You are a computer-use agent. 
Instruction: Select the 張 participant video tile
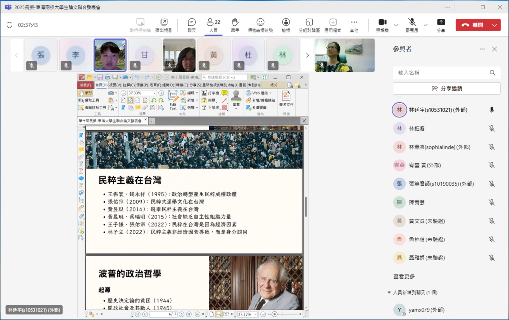(x=41, y=55)
